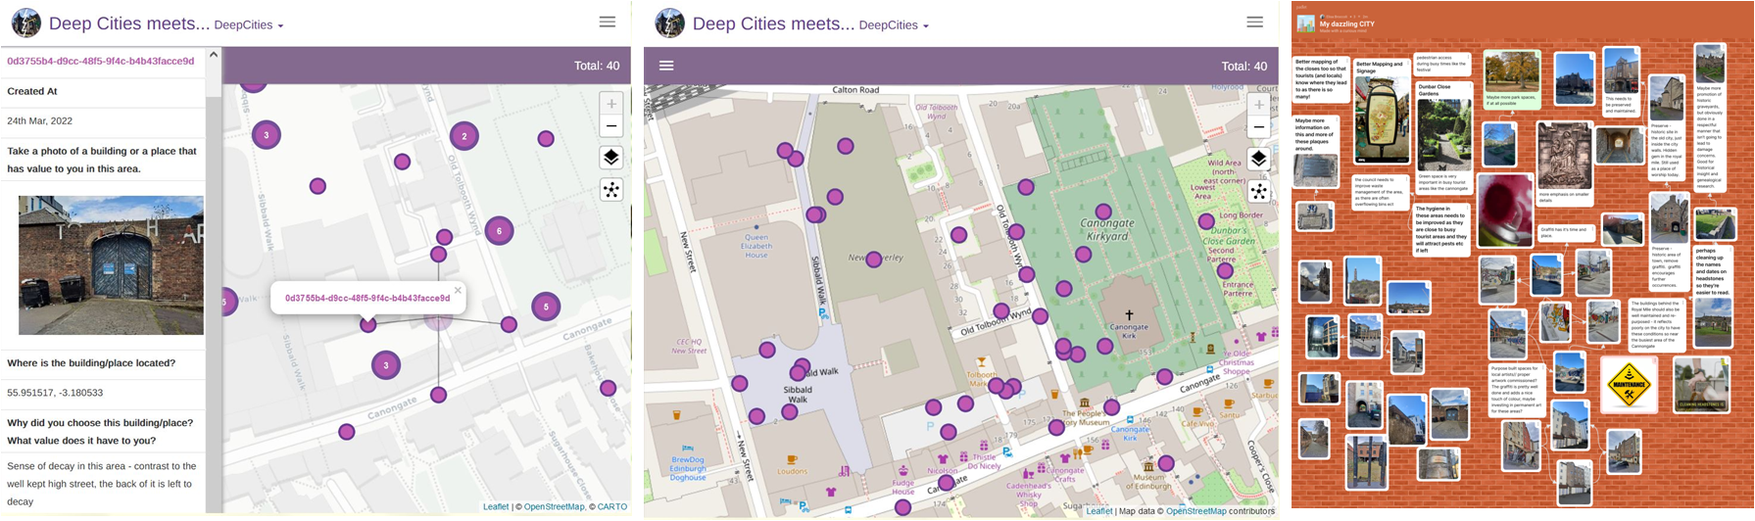The height and width of the screenshot is (521, 1755).
Task: Open CARTO attribution link
Action: point(611,506)
